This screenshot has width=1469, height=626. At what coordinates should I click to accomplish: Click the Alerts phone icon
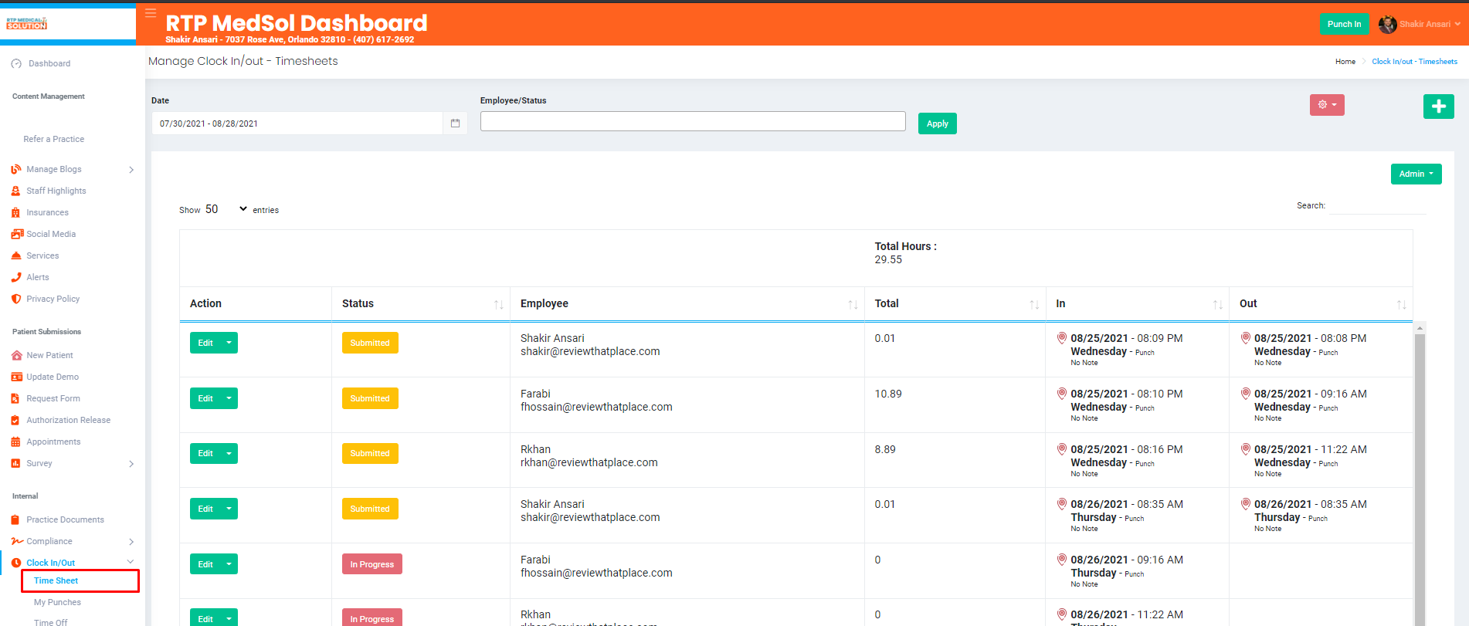click(x=16, y=277)
